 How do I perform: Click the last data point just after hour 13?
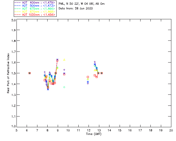101,73
